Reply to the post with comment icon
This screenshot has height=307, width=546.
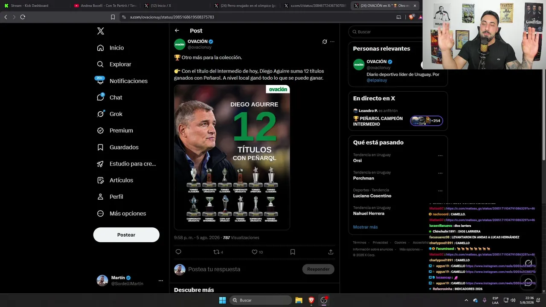click(x=178, y=252)
